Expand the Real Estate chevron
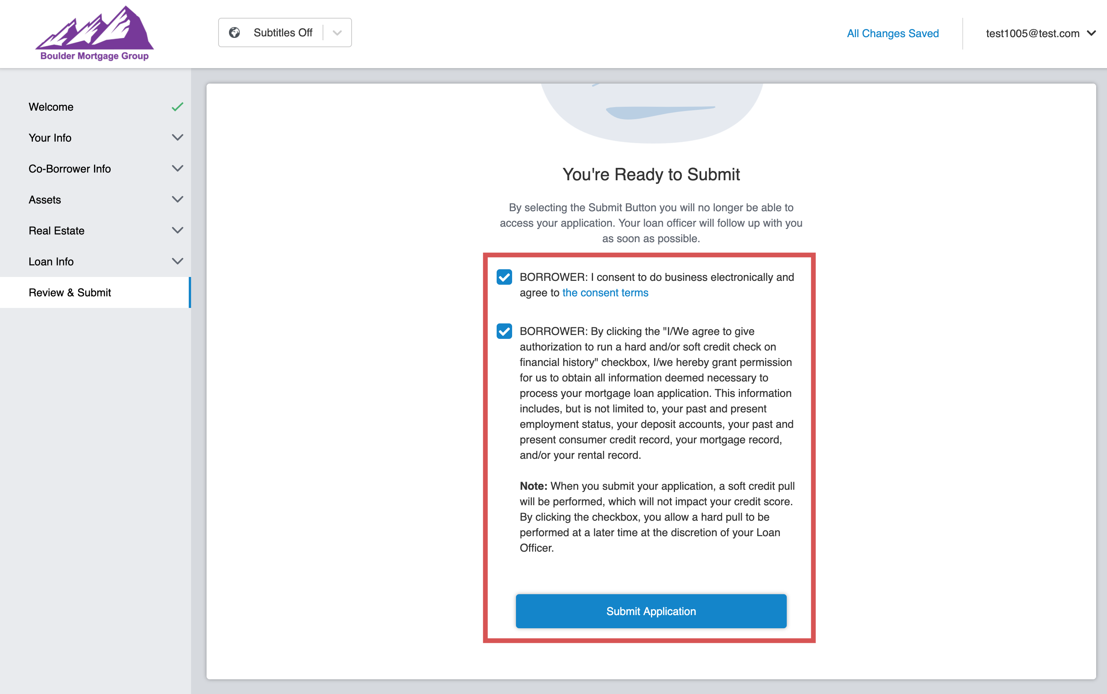This screenshot has width=1107, height=694. tap(177, 231)
